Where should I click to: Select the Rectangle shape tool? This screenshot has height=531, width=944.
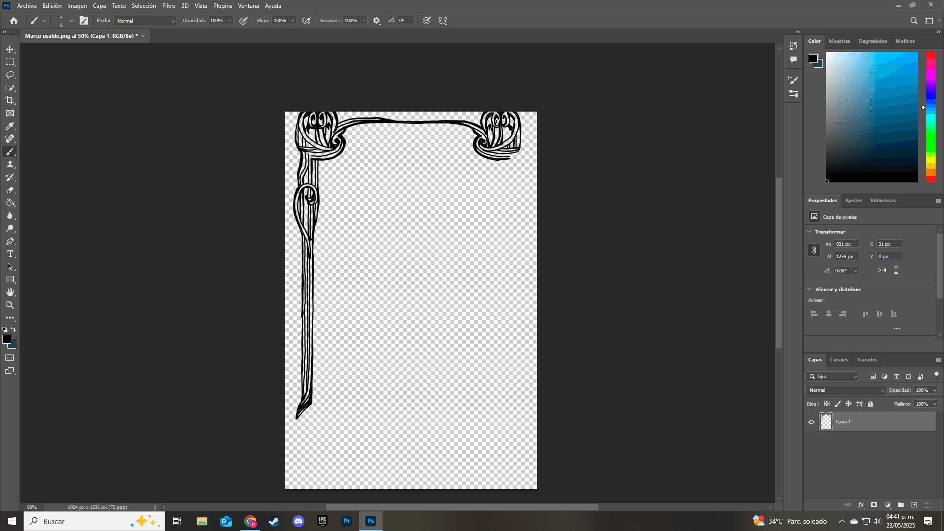(x=10, y=279)
